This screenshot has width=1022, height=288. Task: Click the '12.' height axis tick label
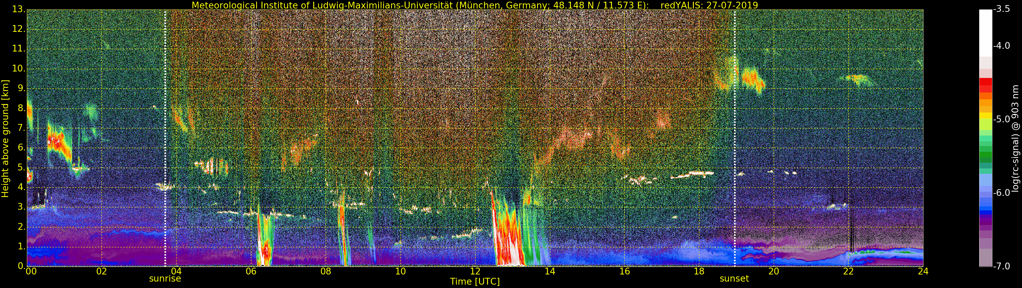tap(19, 28)
